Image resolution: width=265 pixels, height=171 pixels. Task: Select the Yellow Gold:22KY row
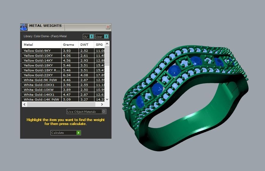coord(63,75)
